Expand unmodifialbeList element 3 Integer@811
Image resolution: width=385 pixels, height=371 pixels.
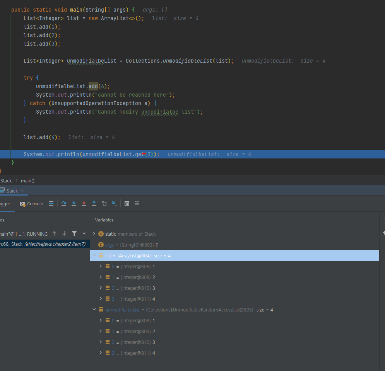click(101, 352)
